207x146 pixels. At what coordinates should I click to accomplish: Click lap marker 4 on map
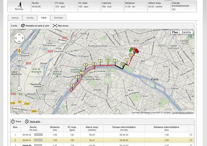point(86,65)
